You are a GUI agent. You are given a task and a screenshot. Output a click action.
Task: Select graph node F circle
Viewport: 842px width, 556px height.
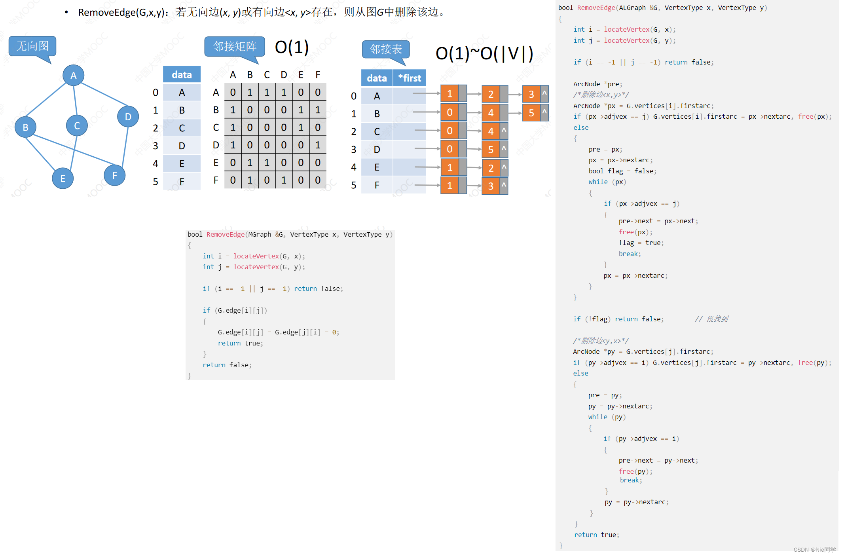114,175
